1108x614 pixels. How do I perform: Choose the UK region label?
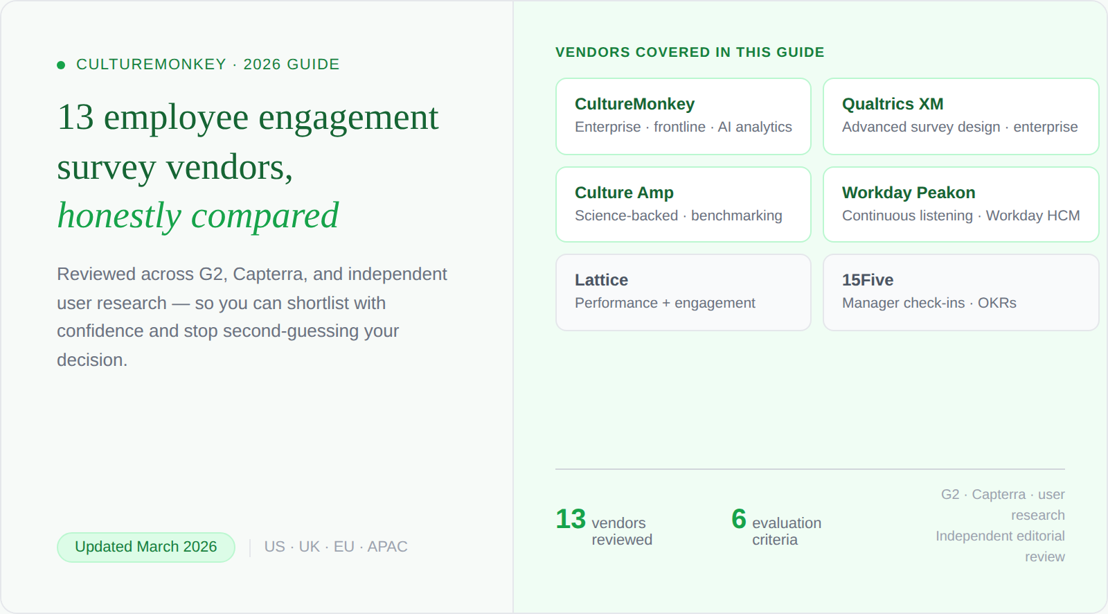pos(309,547)
